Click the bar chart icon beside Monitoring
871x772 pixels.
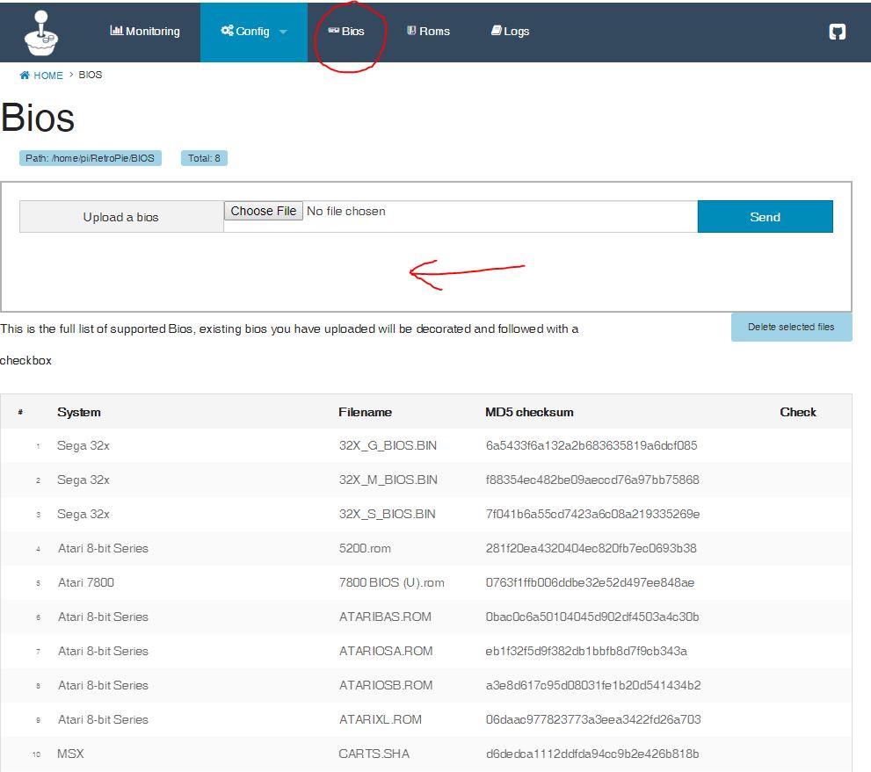116,31
